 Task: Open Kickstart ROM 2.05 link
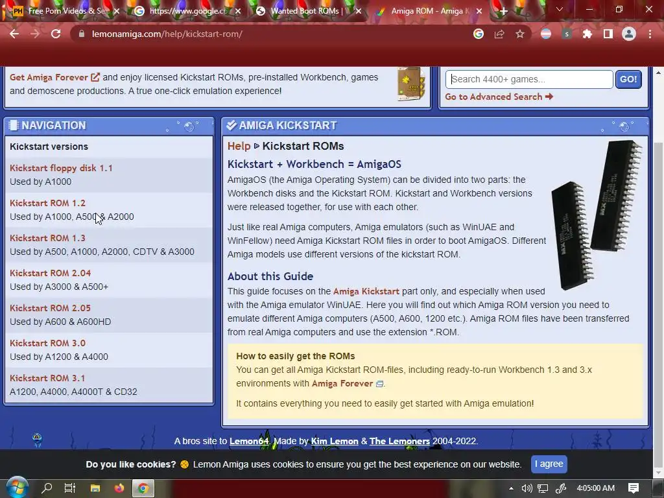click(x=51, y=308)
